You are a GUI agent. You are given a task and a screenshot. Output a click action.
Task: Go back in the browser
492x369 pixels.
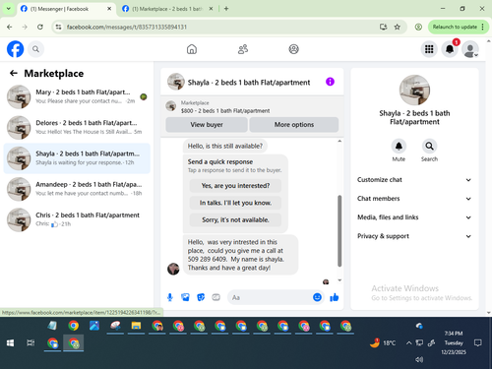[x=10, y=27]
